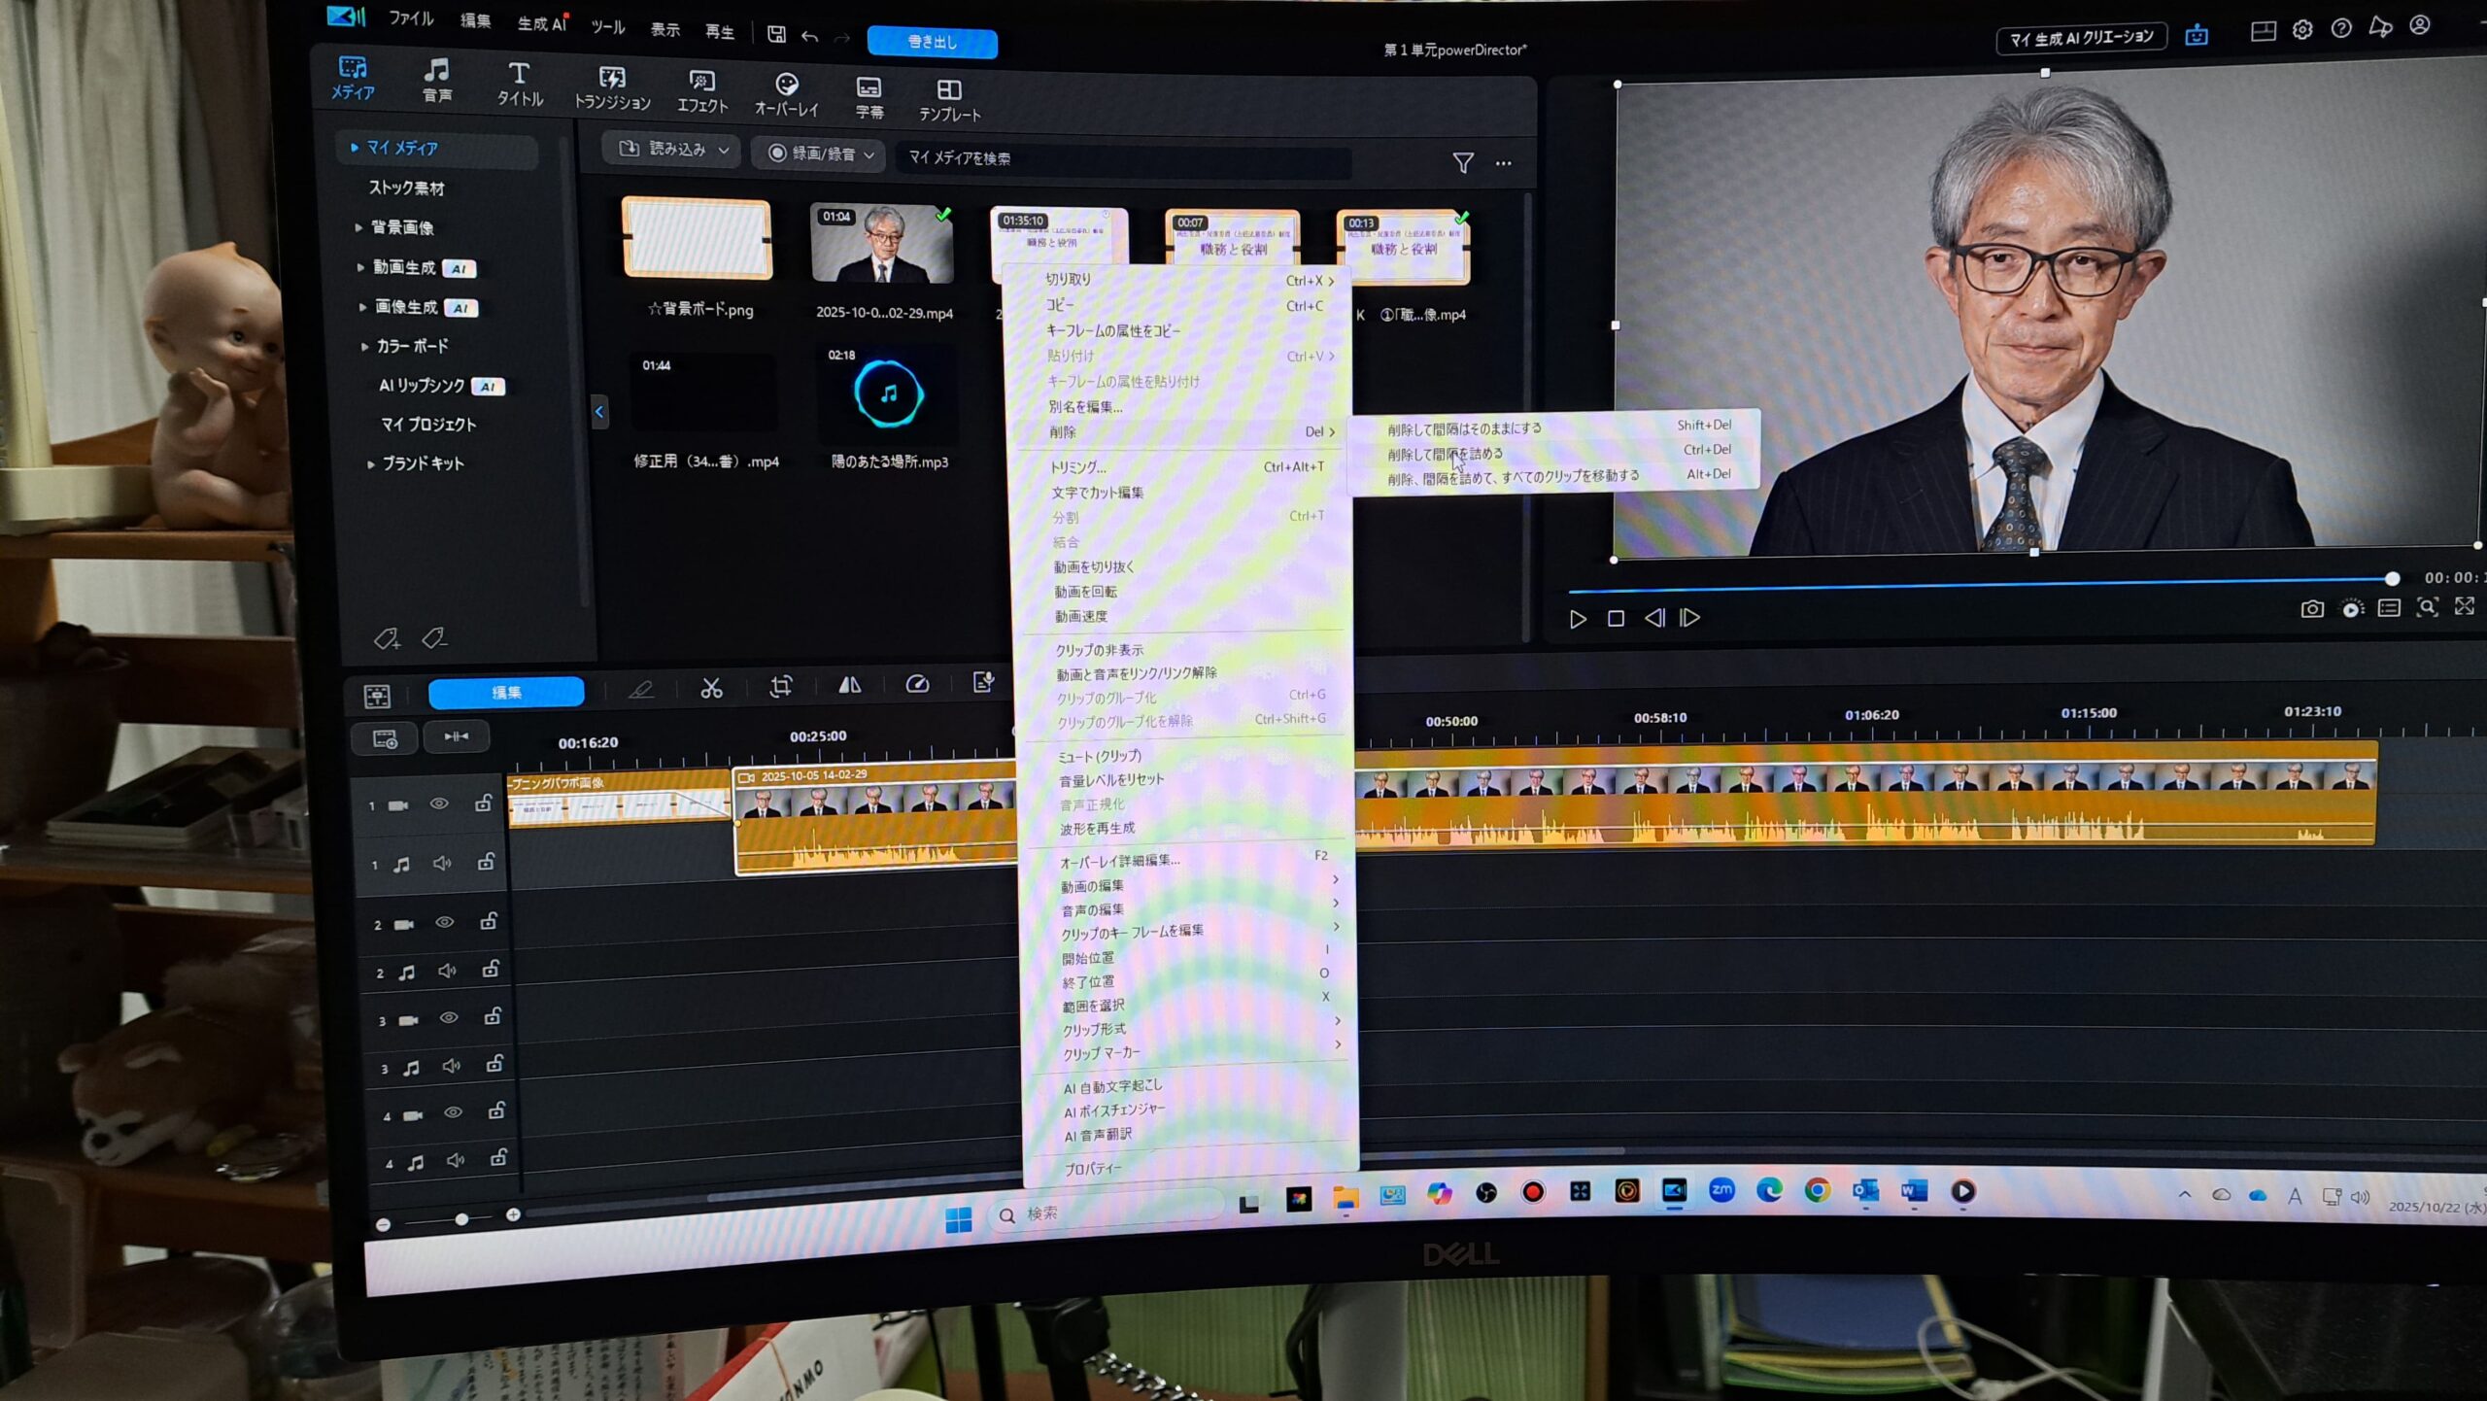Viewport: 2487px width, 1401px height.
Task: Click the timeline zoom slider handle
Action: pos(462,1218)
